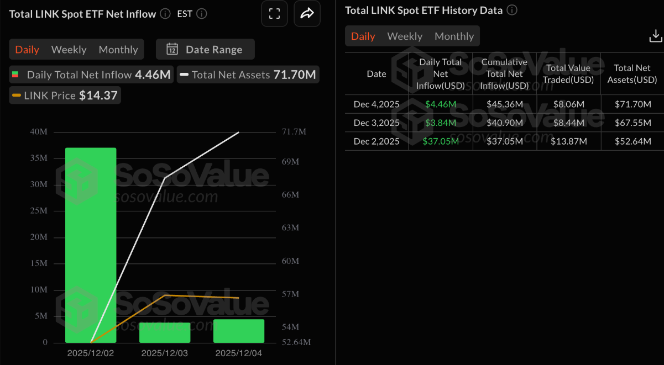Click the calendar icon in Date Range
This screenshot has width=664, height=365.
pyautogui.click(x=172, y=49)
